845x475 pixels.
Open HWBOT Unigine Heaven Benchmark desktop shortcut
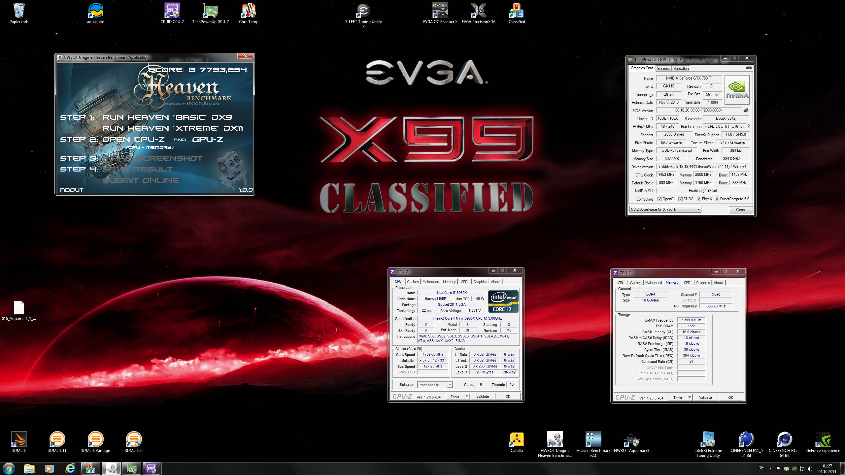pyautogui.click(x=555, y=444)
